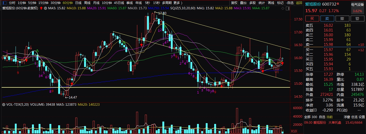Switch to the 年线 chart

(x=139, y=3)
